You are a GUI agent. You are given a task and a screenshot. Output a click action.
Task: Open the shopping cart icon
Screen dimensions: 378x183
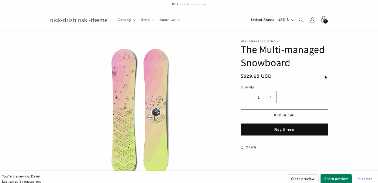point(324,20)
